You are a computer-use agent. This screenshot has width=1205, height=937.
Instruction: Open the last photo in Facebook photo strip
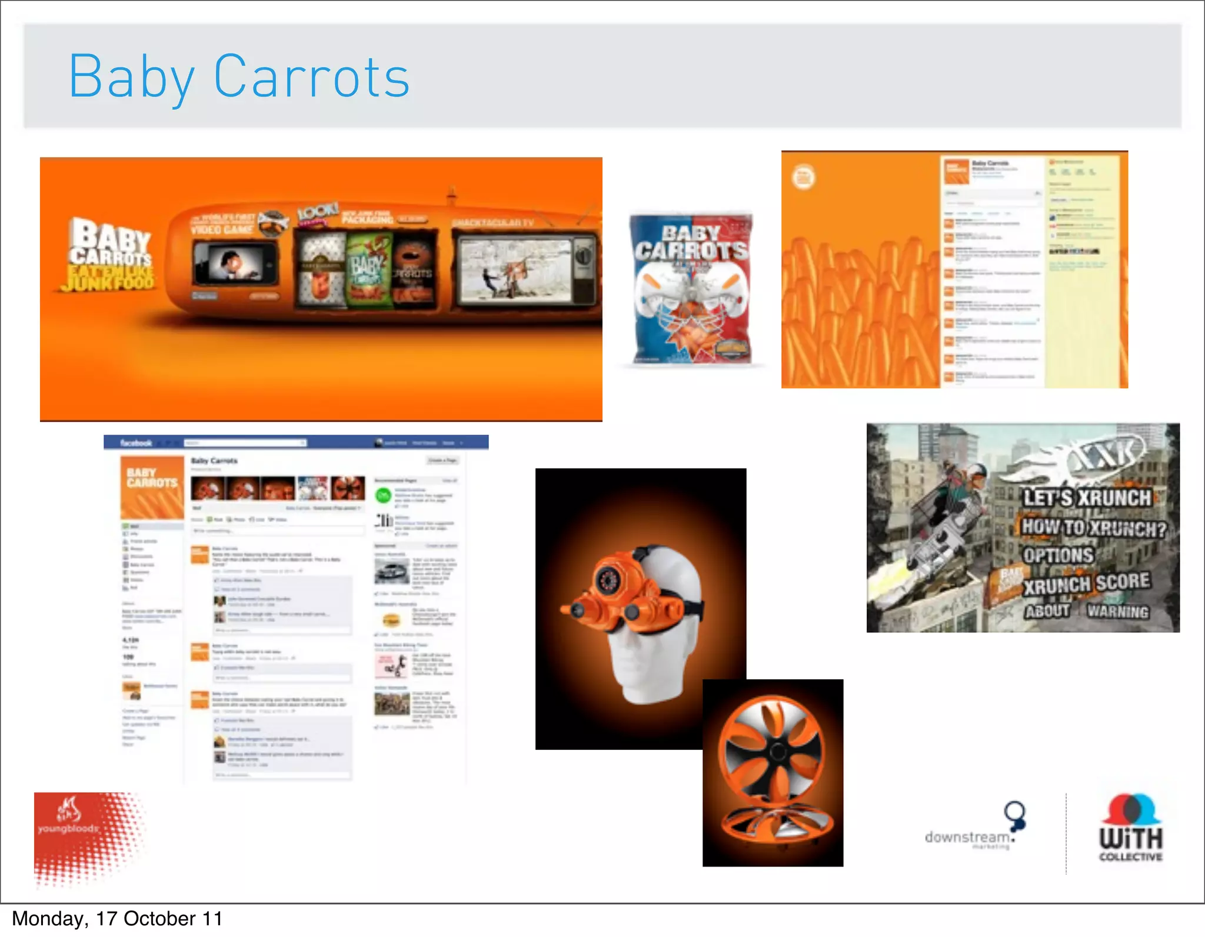coord(348,488)
